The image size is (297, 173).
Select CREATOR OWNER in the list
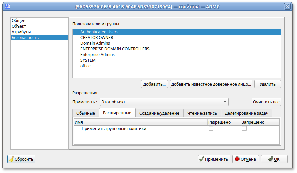[177, 37]
